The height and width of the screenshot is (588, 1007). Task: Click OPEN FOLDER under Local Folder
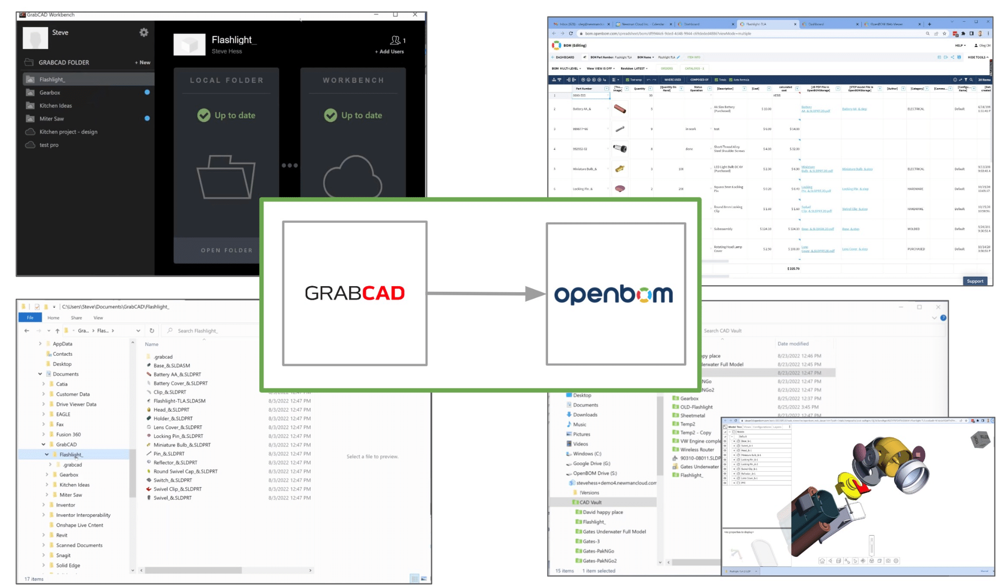227,250
